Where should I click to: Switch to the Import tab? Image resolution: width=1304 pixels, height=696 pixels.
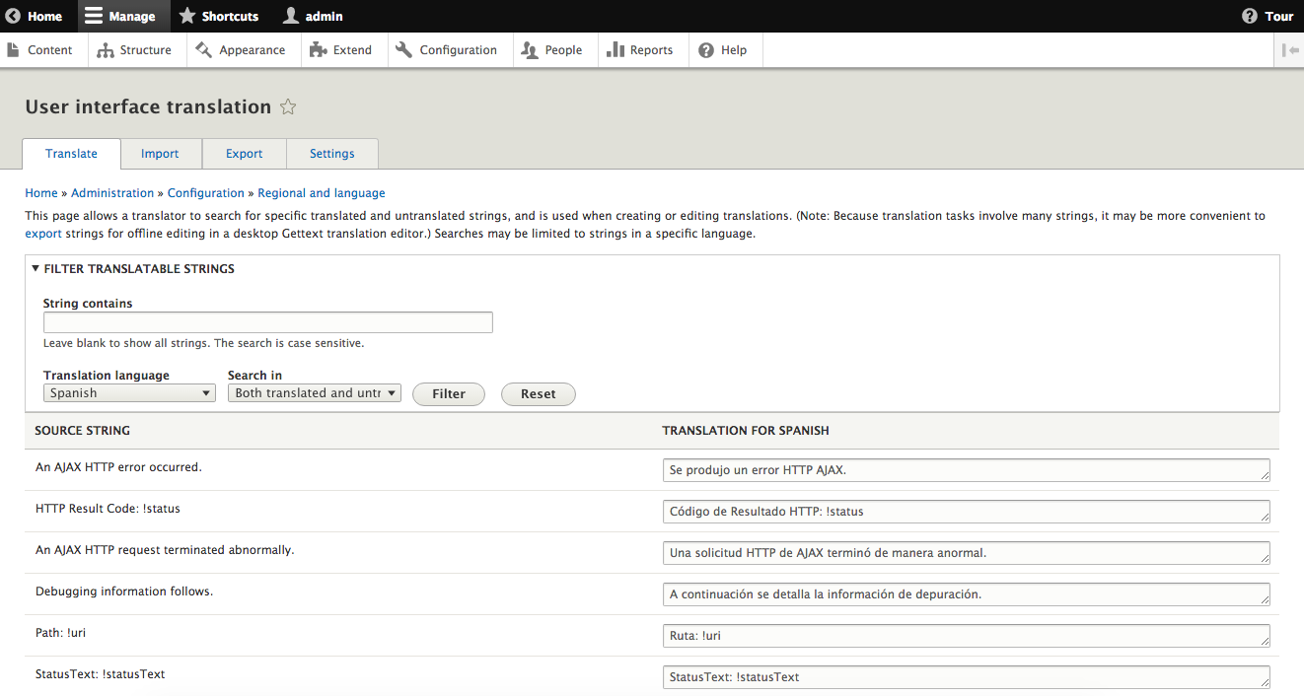tap(160, 154)
